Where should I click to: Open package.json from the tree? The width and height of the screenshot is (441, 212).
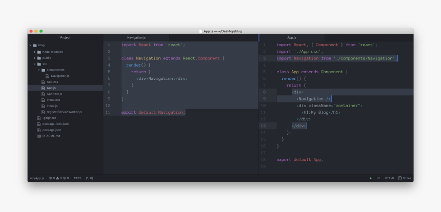click(52, 130)
